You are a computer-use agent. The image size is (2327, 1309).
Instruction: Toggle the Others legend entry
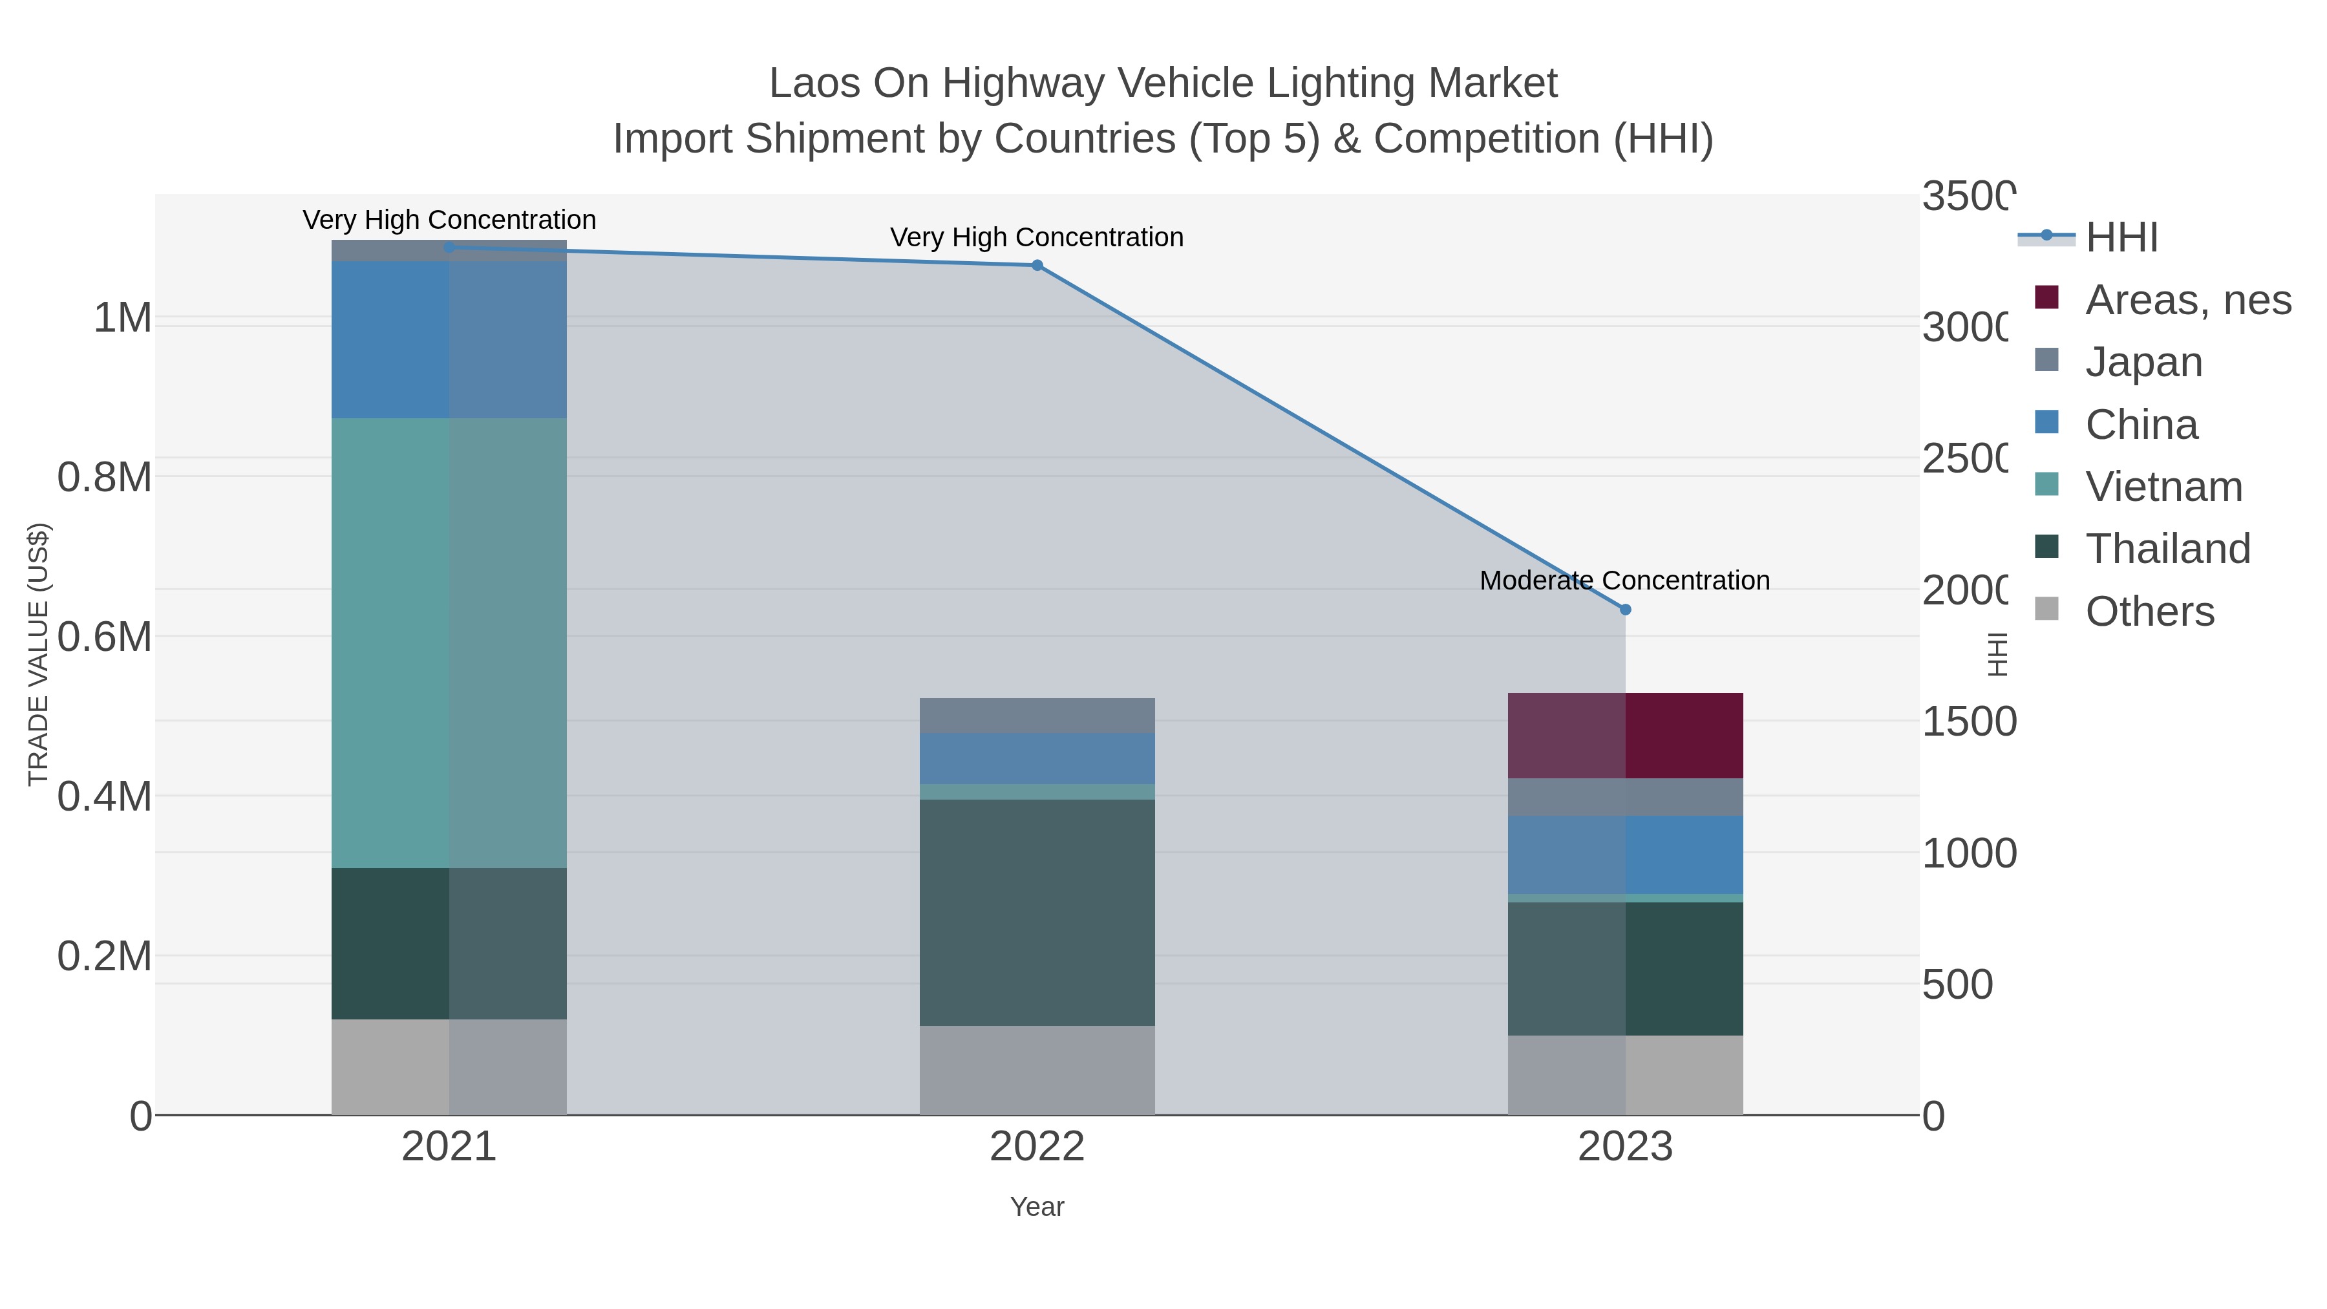[x=2124, y=611]
